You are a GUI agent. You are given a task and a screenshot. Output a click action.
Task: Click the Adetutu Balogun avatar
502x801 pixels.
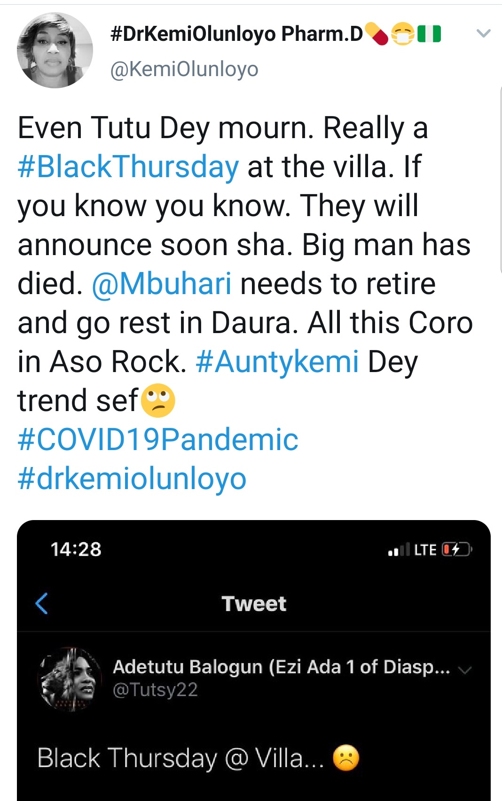point(71,678)
